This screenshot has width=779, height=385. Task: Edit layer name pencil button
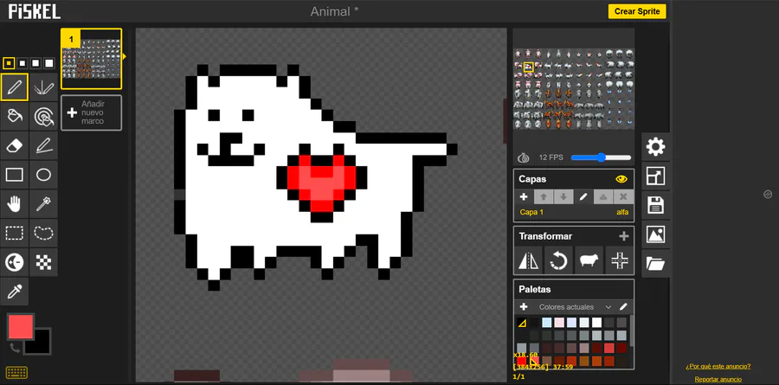click(583, 196)
